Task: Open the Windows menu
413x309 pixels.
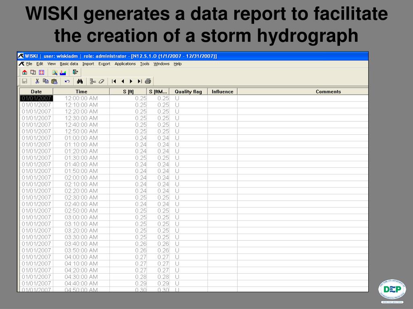Action: 161,64
